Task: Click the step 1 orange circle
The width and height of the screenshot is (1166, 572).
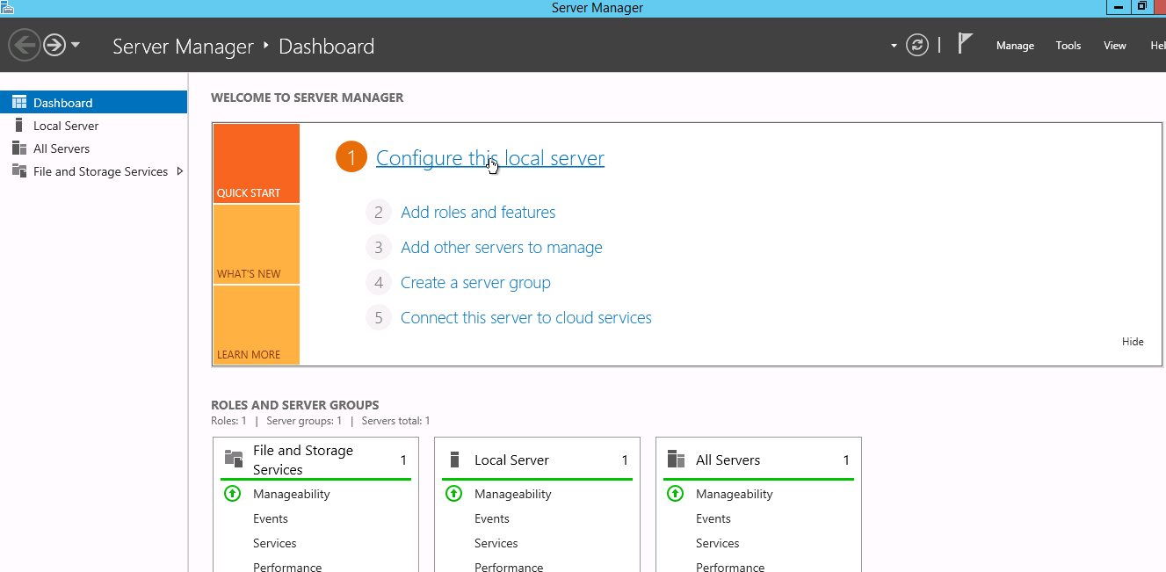Action: tap(351, 158)
